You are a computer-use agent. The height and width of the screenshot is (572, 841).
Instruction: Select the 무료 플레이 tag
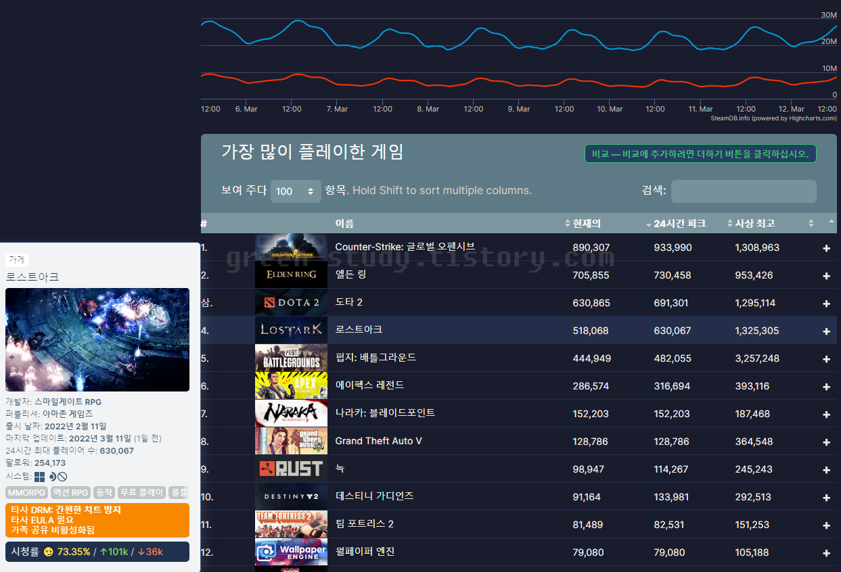point(141,492)
